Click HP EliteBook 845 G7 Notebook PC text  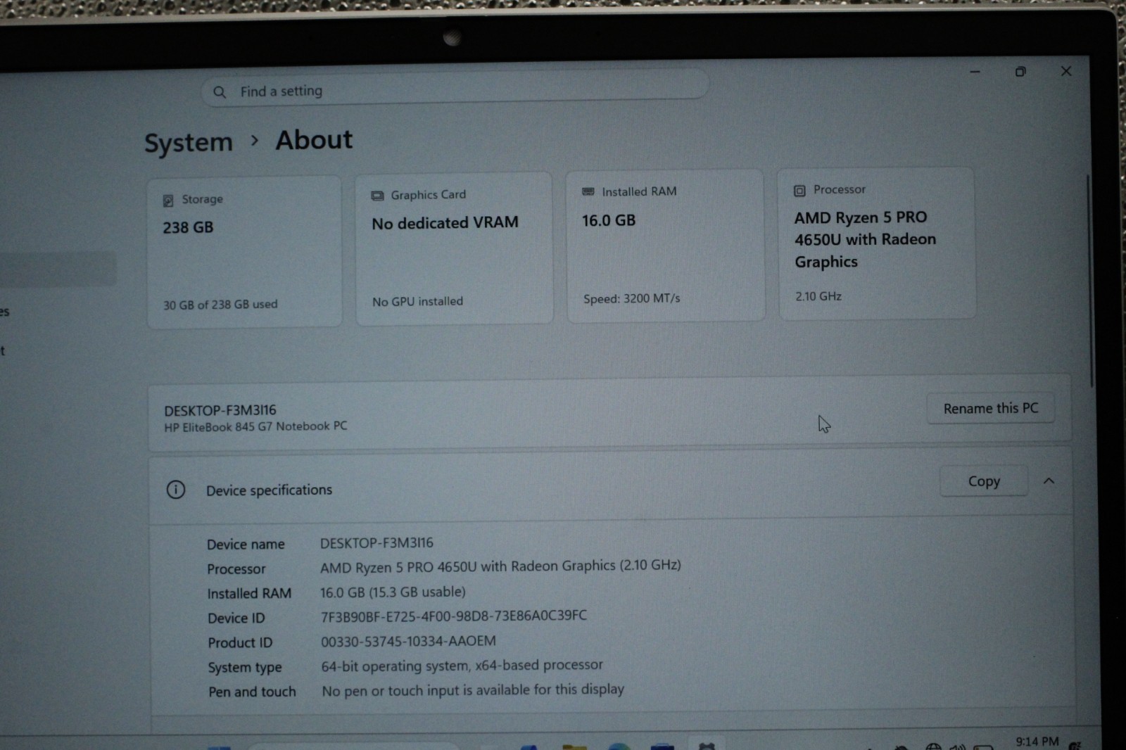(255, 426)
